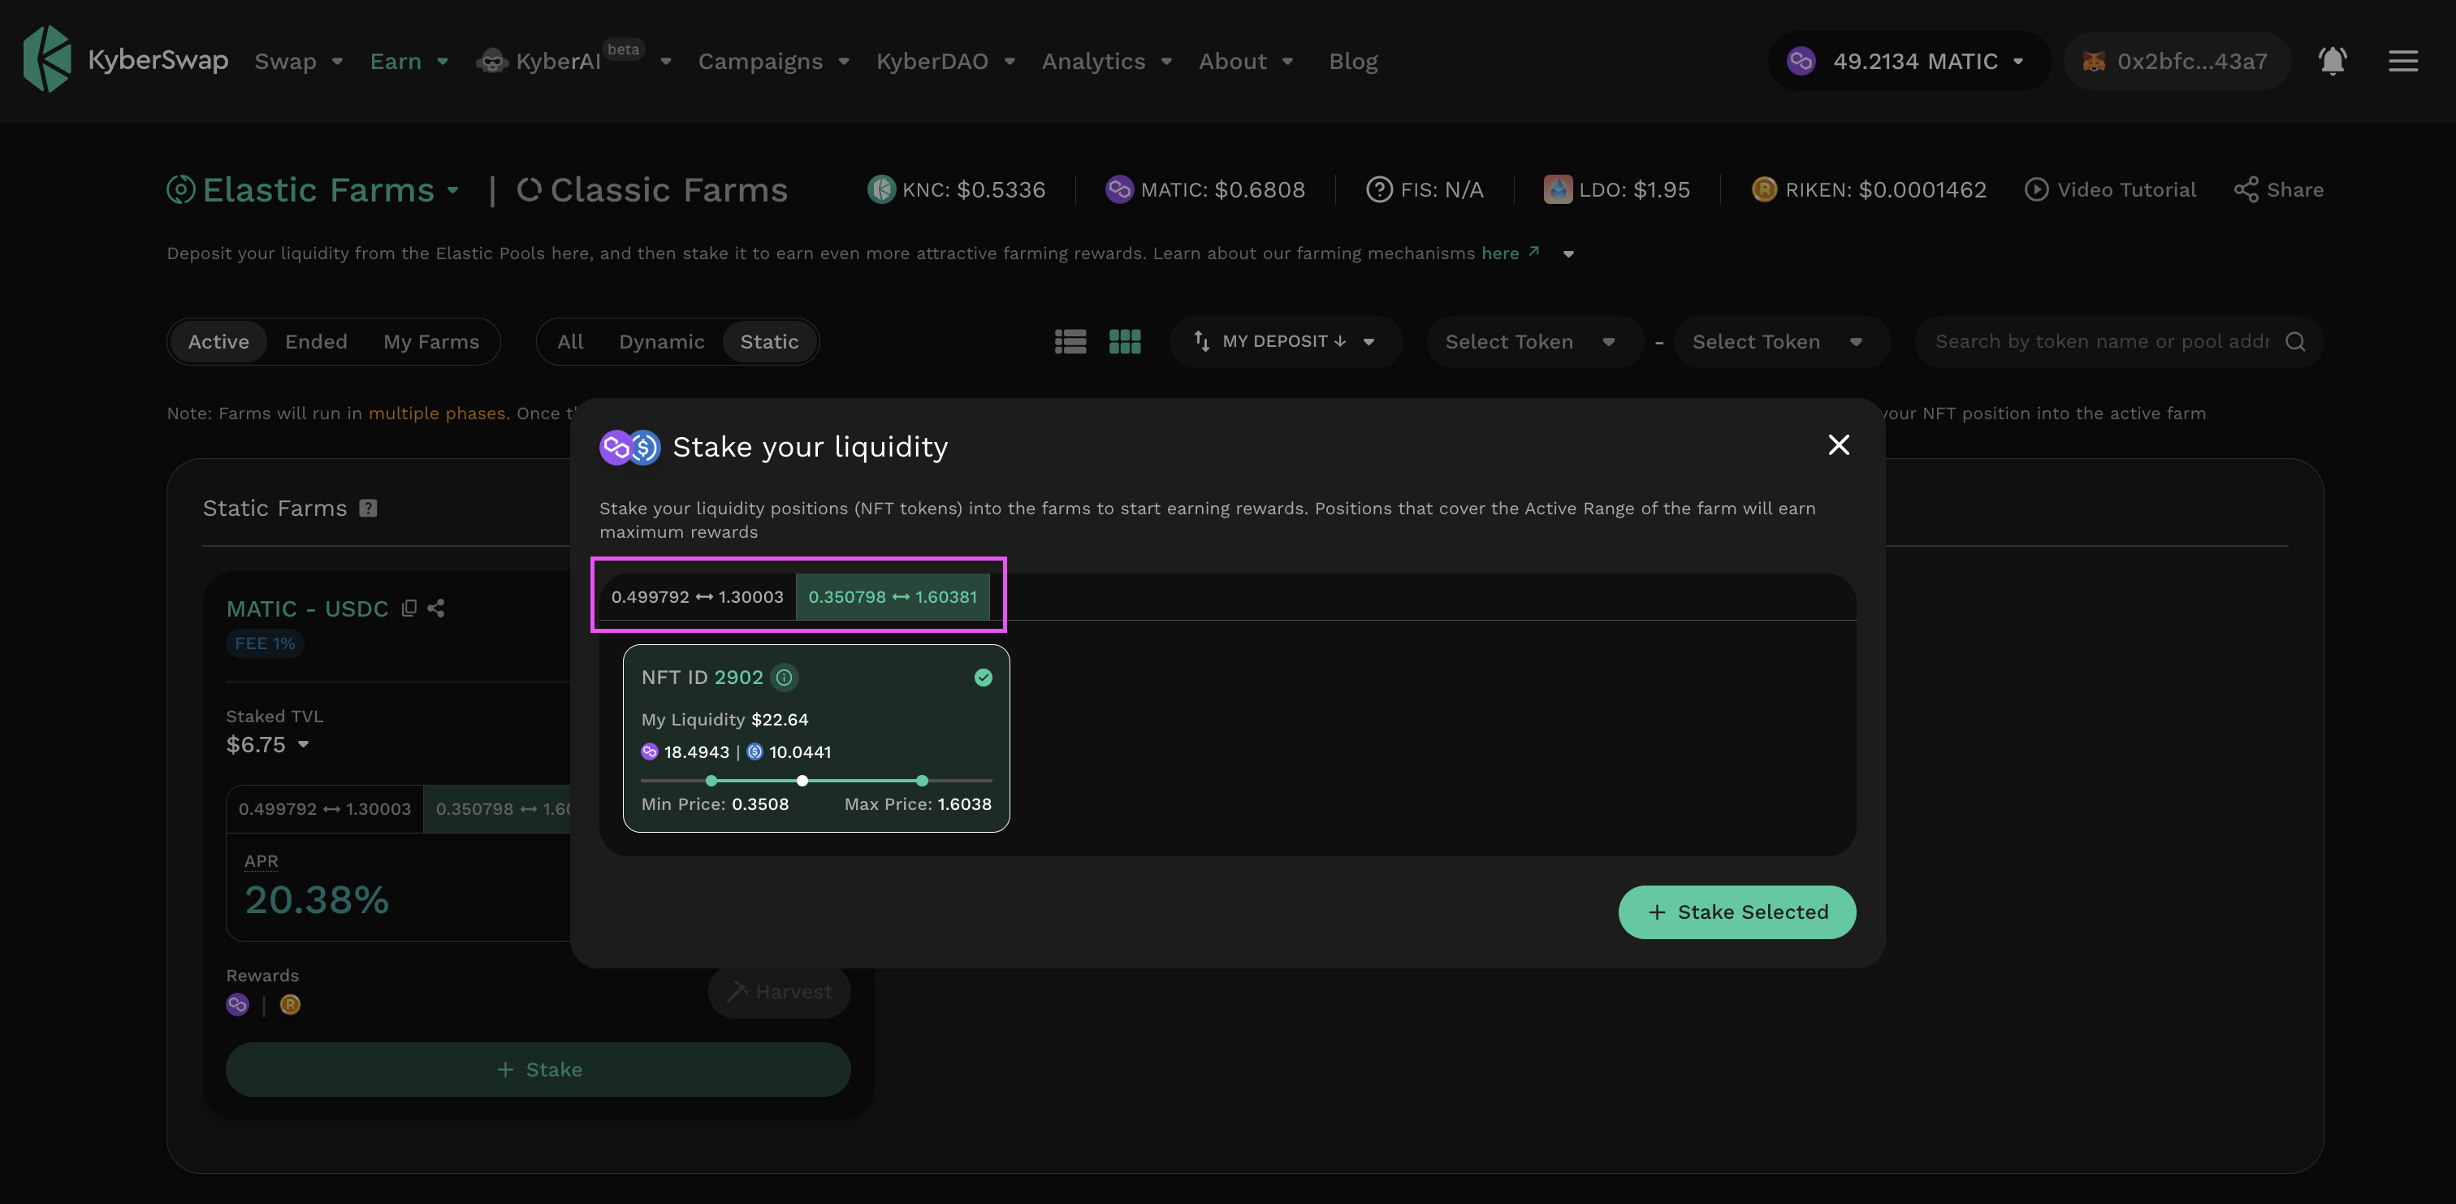Open the hamburger menu icon
This screenshot has height=1204, width=2456.
(x=2402, y=61)
